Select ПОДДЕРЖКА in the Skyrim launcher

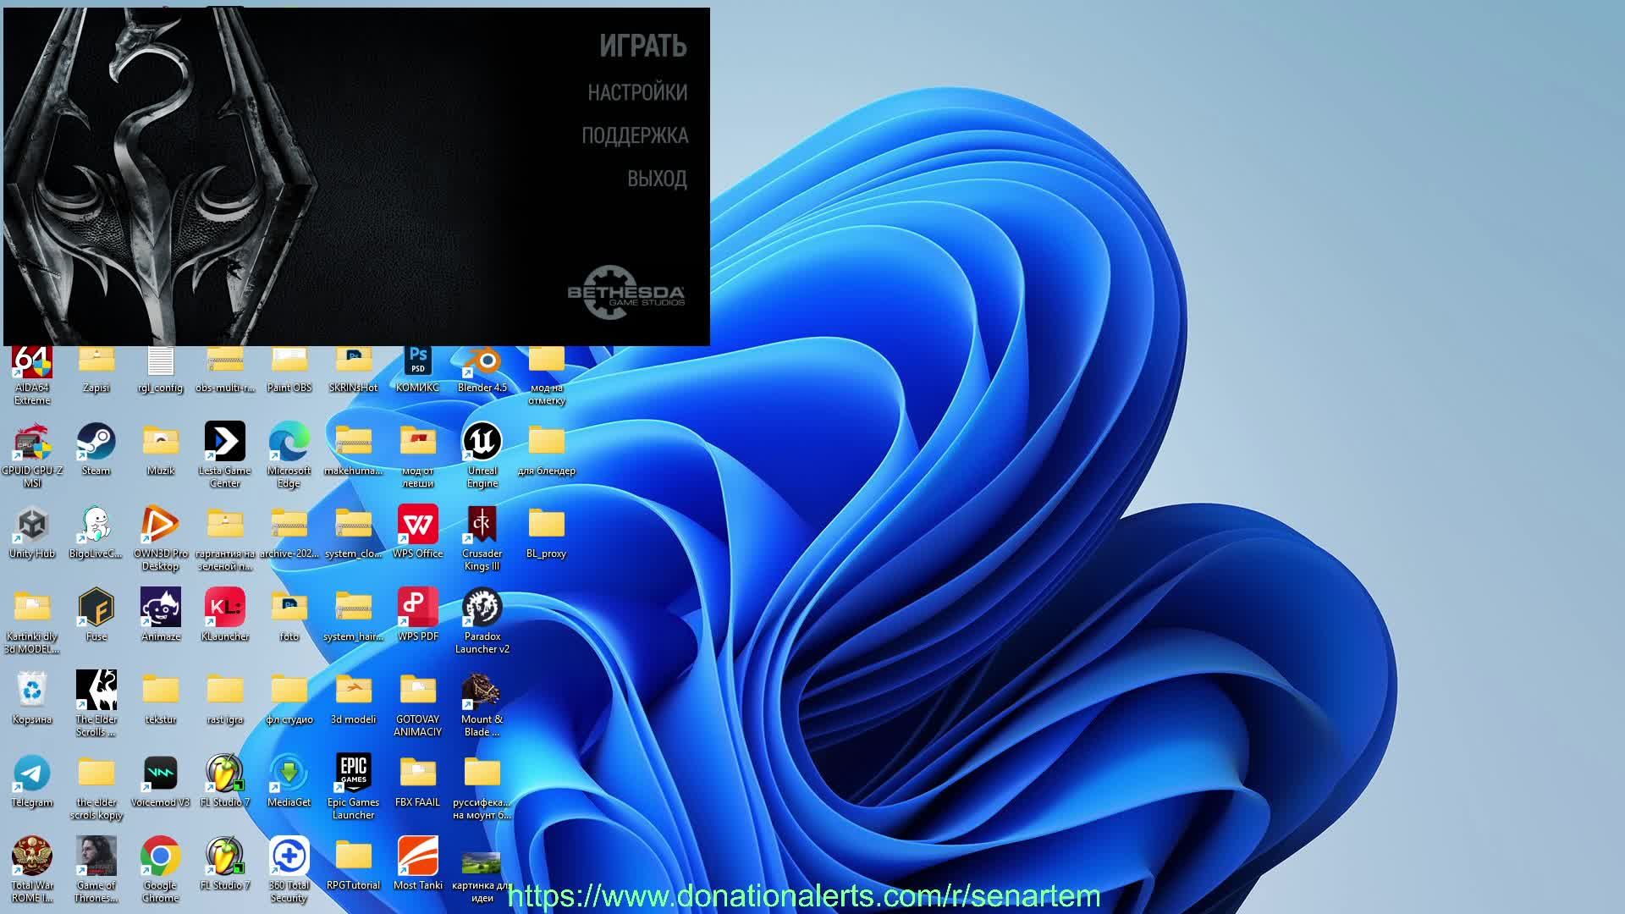pos(635,135)
